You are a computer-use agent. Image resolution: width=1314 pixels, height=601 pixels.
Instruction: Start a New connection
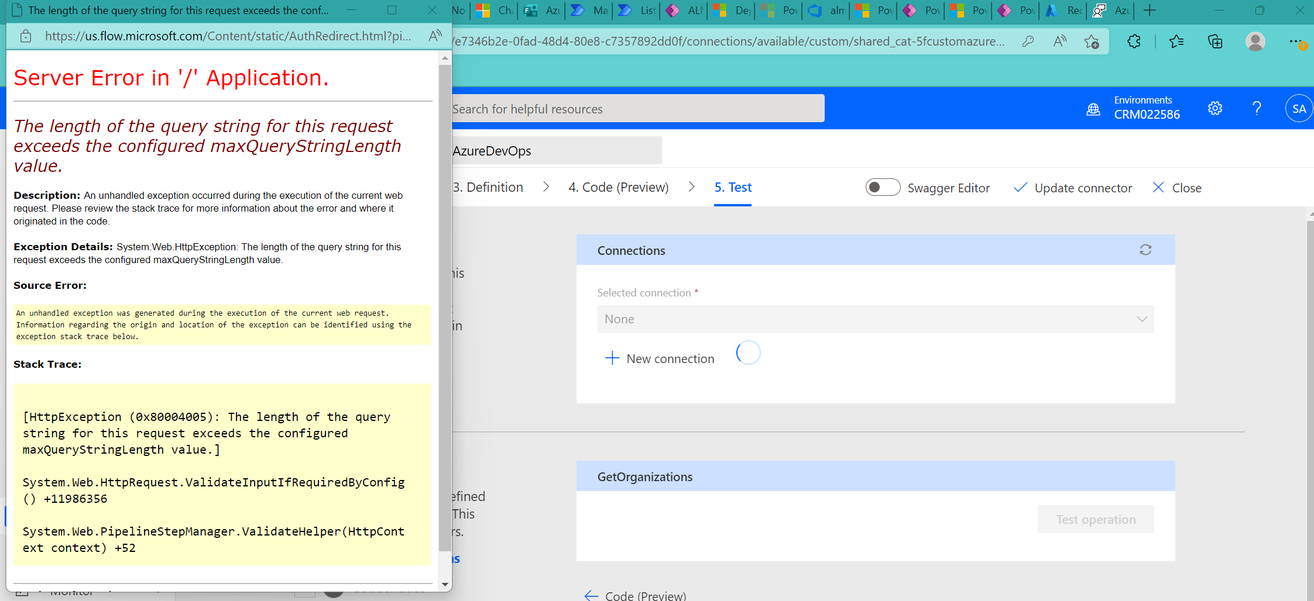(659, 358)
